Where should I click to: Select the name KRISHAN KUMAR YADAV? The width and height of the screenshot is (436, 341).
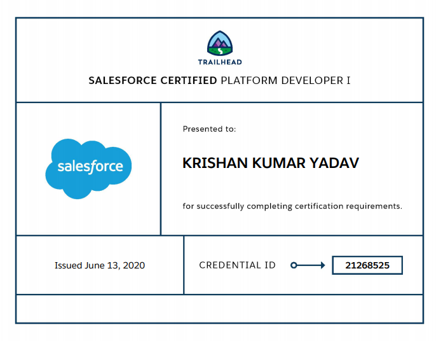pyautogui.click(x=271, y=163)
